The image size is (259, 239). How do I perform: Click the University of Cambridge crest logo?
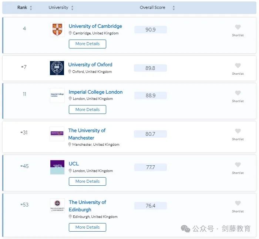coord(57,30)
